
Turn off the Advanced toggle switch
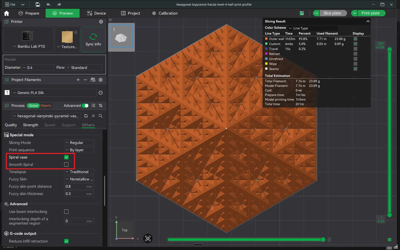pyautogui.click(x=85, y=105)
